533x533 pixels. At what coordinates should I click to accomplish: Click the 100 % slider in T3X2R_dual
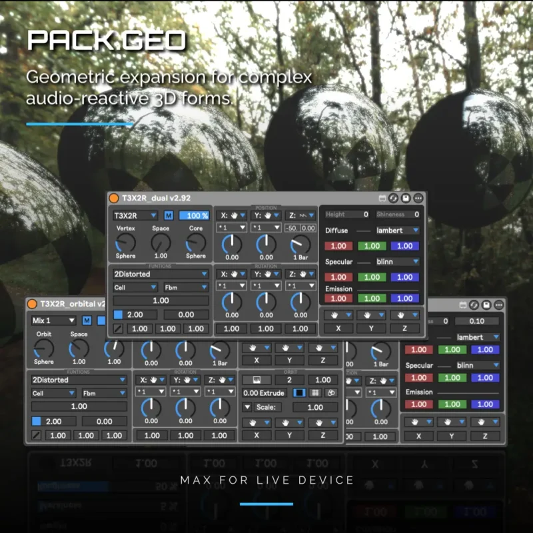click(194, 215)
